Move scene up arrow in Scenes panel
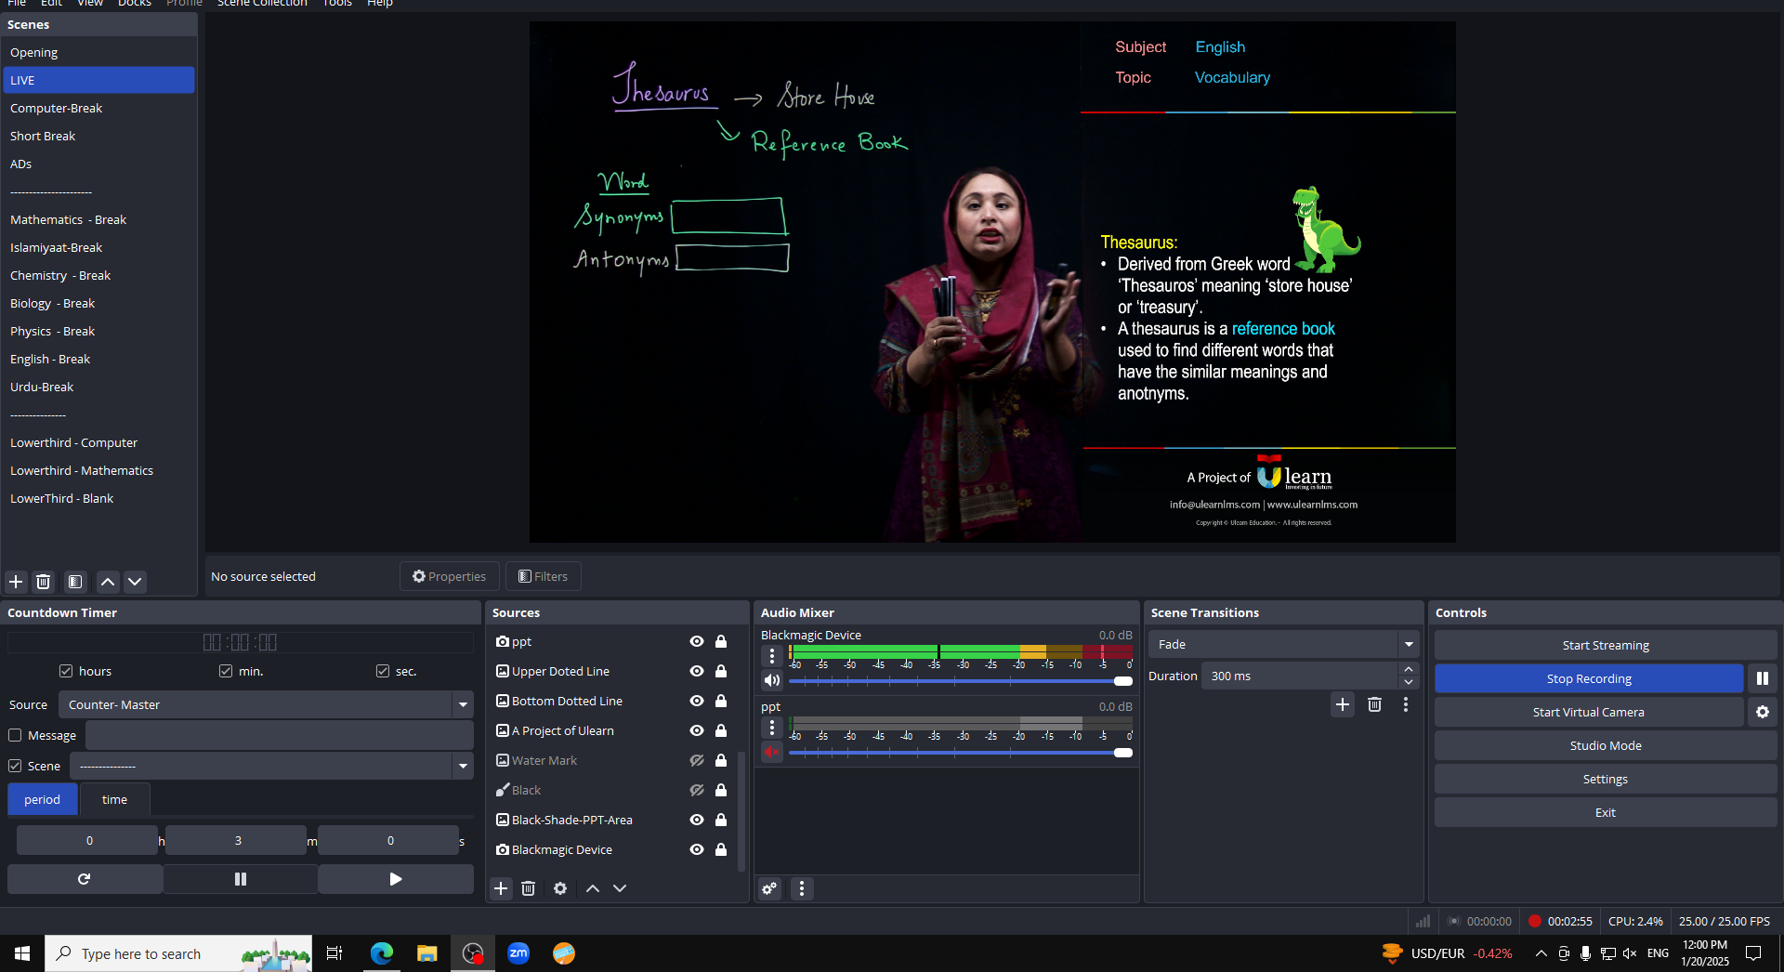The image size is (1784, 972). pyautogui.click(x=108, y=582)
